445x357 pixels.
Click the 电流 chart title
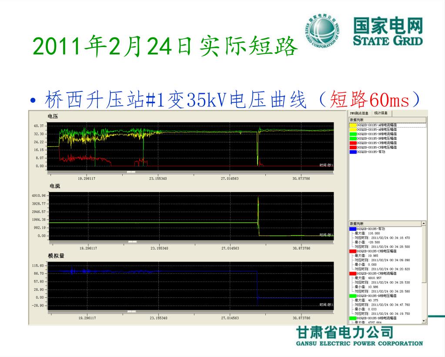tap(55, 186)
